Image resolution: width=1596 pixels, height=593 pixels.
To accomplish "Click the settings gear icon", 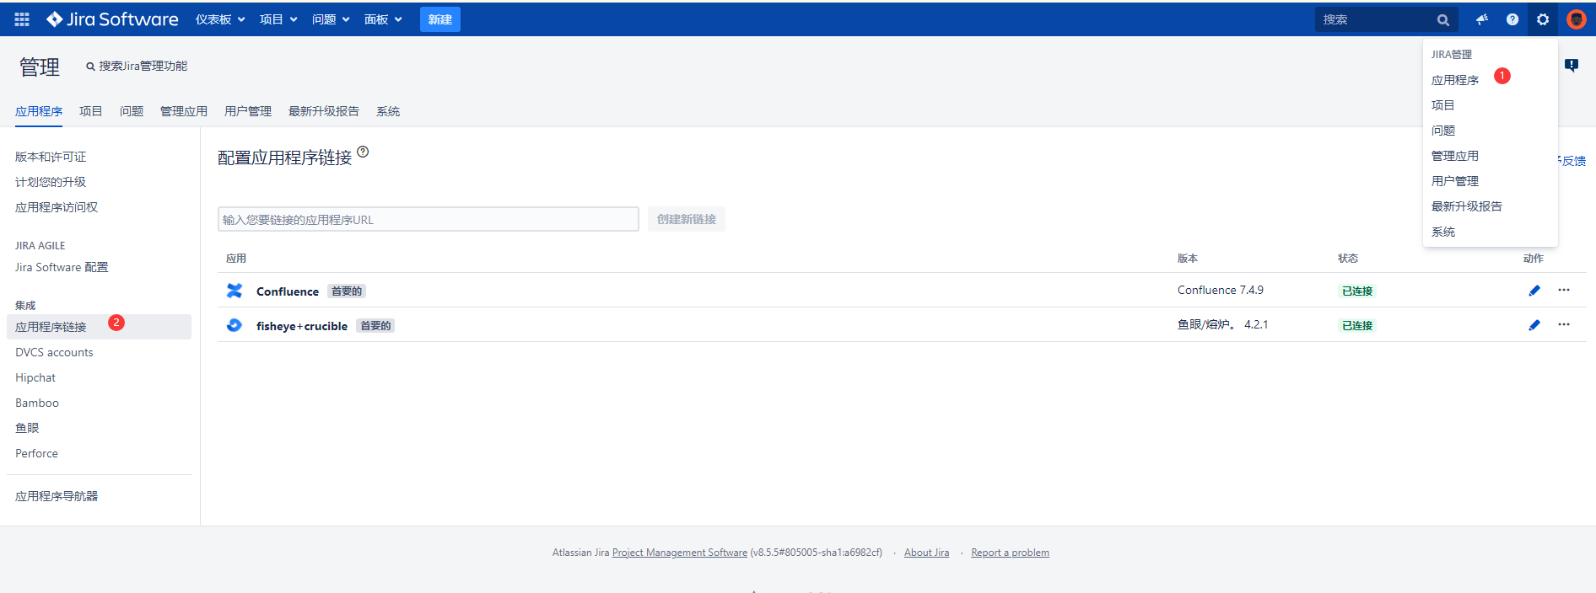I will pyautogui.click(x=1543, y=19).
